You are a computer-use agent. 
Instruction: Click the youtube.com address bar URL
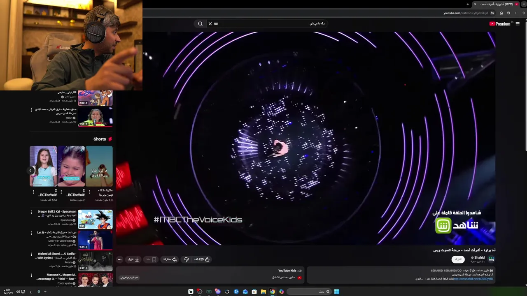coord(466,13)
